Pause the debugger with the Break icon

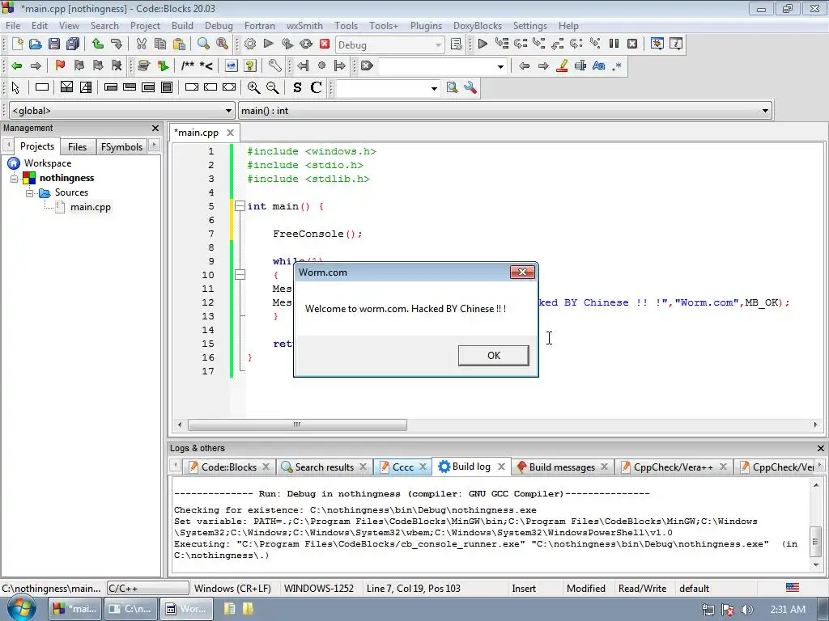click(x=614, y=44)
